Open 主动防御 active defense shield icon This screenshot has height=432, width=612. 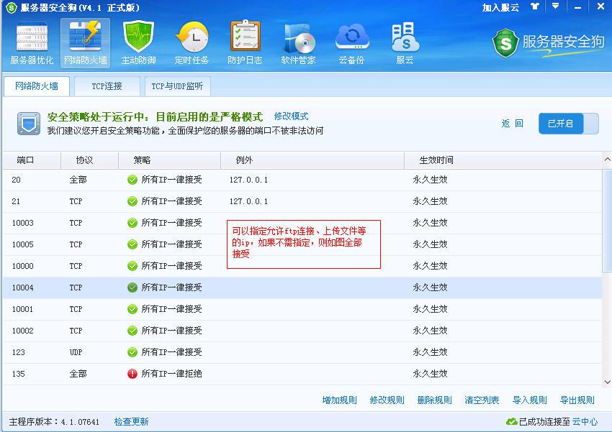click(x=138, y=43)
